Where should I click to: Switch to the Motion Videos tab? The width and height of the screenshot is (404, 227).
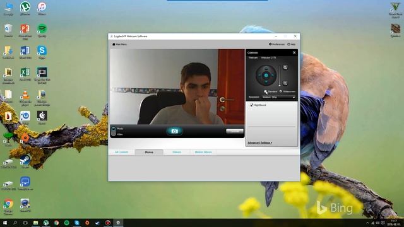click(x=203, y=152)
